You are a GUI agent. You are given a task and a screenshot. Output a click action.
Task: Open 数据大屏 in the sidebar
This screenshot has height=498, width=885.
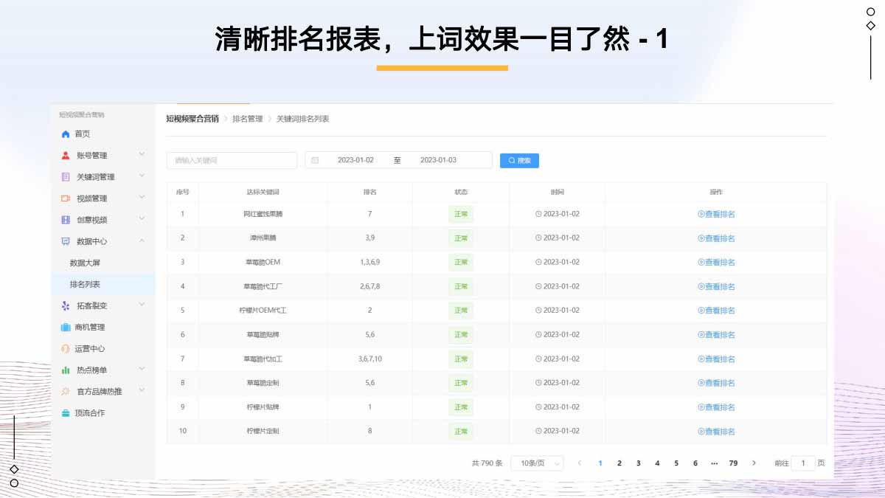pyautogui.click(x=85, y=263)
